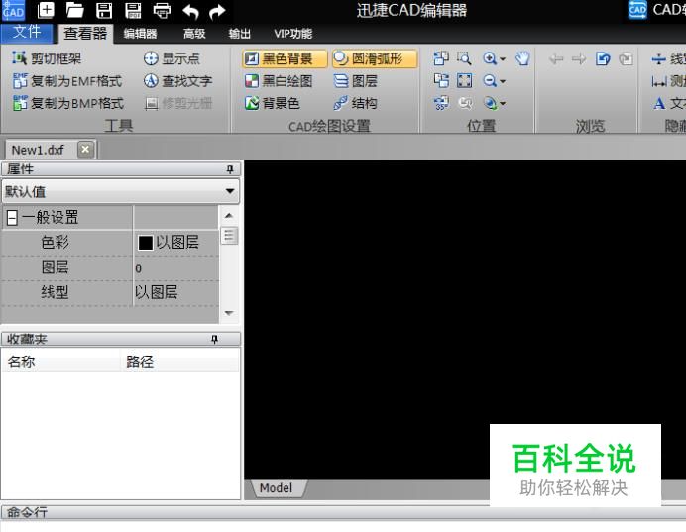Click the 色彩 black color swatch
The image size is (686, 532).
[146, 243]
